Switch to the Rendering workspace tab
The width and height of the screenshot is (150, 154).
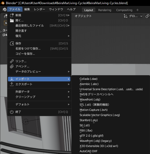tap(105, 10)
